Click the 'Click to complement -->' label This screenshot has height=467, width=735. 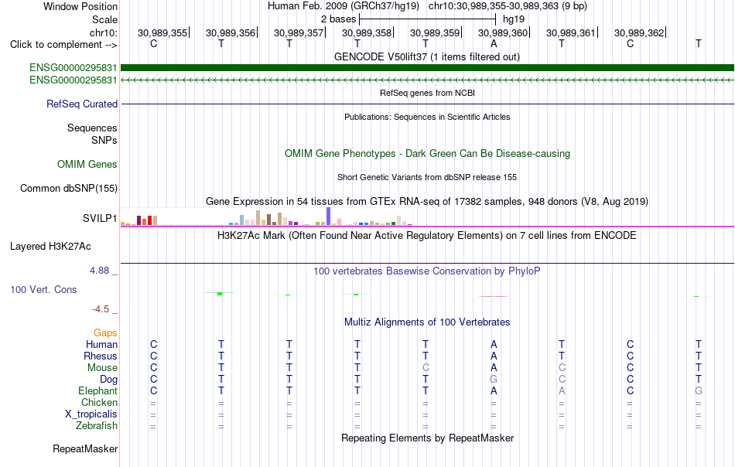[63, 45]
